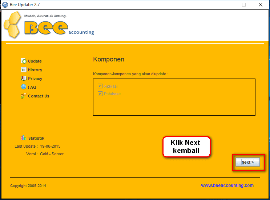This screenshot has height=200, width=270.
Task: Open the Update menu entry
Action: point(35,61)
